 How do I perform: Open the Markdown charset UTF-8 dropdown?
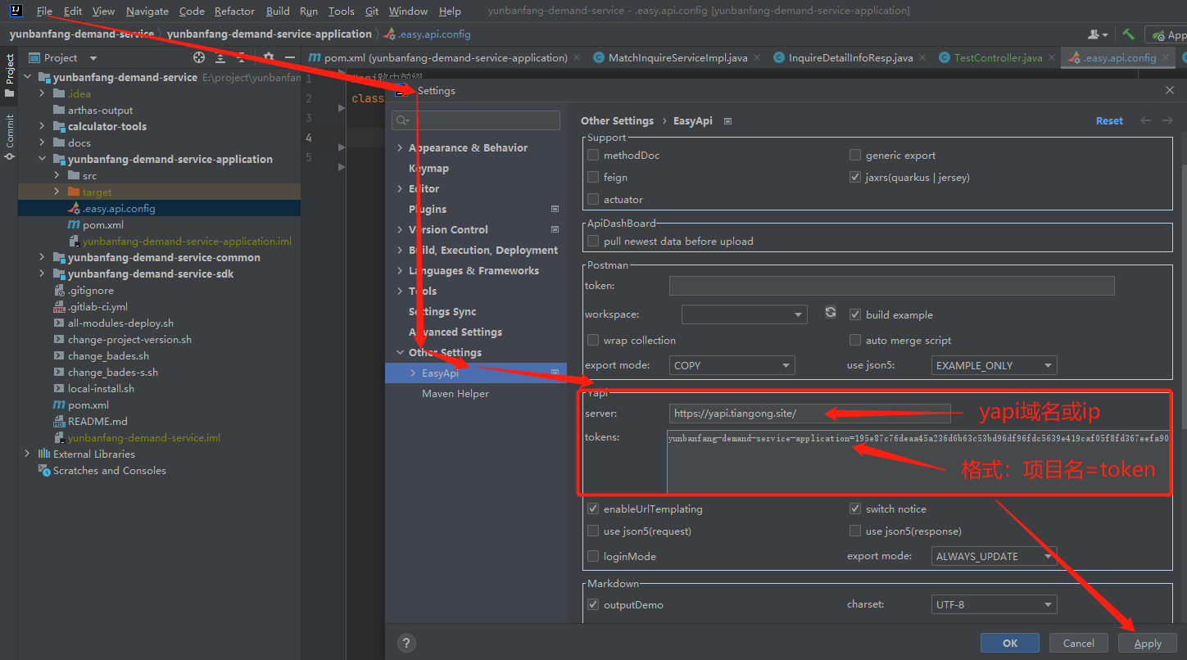click(x=994, y=604)
